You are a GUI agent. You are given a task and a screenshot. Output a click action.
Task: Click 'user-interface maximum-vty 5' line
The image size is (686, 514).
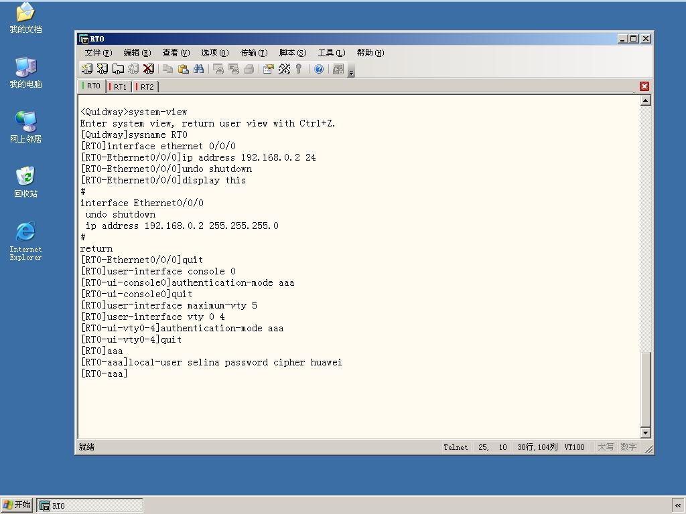pos(182,305)
